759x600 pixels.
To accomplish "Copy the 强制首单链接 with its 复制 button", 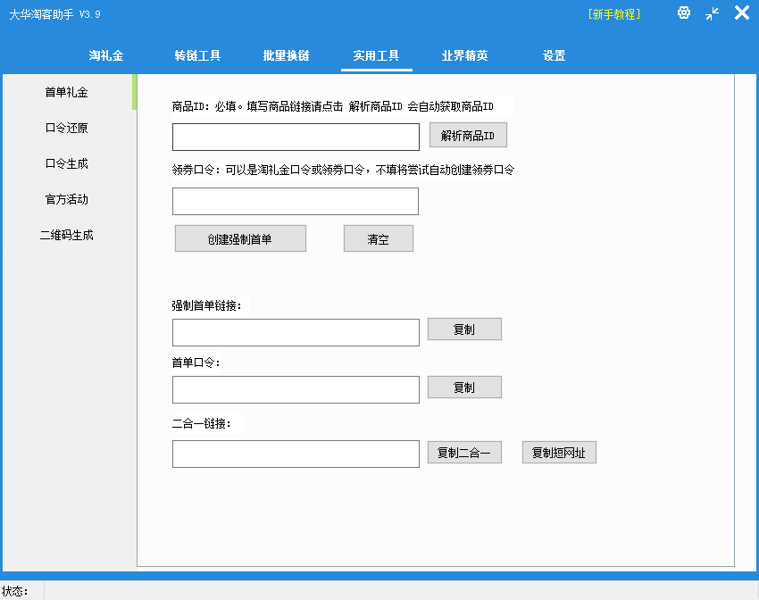I will pyautogui.click(x=464, y=329).
